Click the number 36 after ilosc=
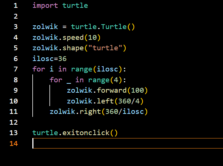 pos(62,58)
